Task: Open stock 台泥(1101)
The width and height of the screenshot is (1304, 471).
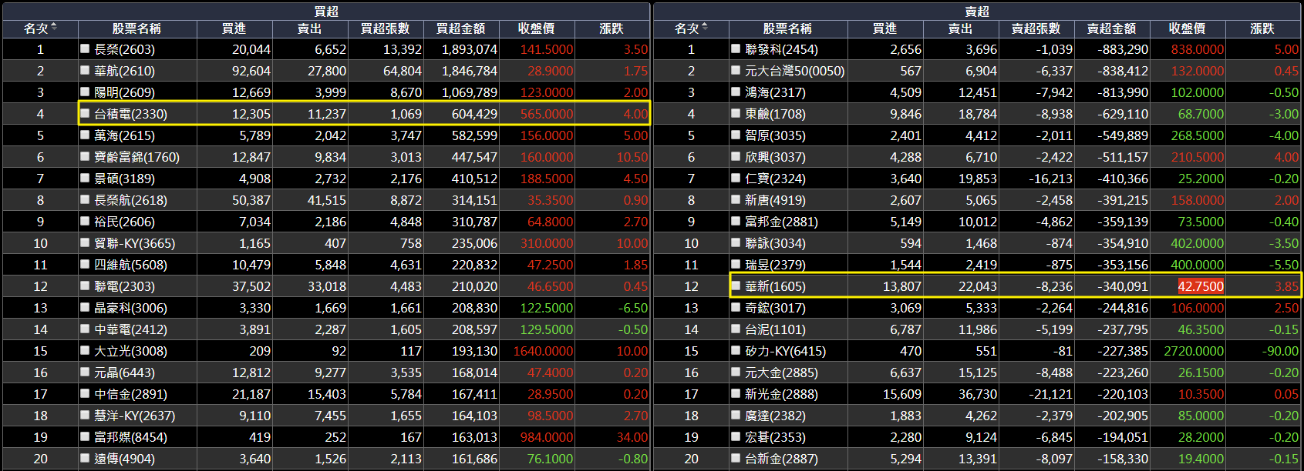Action: pos(775,329)
